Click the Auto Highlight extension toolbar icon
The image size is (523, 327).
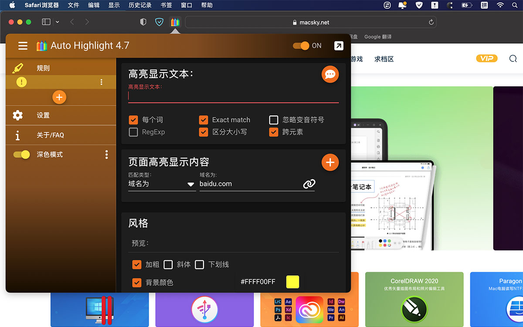(175, 22)
